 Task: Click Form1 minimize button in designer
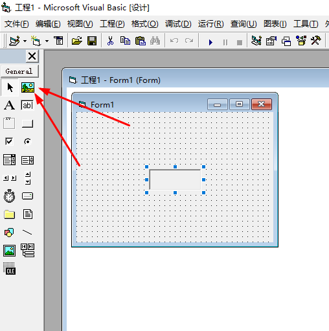click(218, 104)
